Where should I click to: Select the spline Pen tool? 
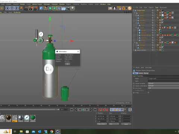(x=45, y=8)
